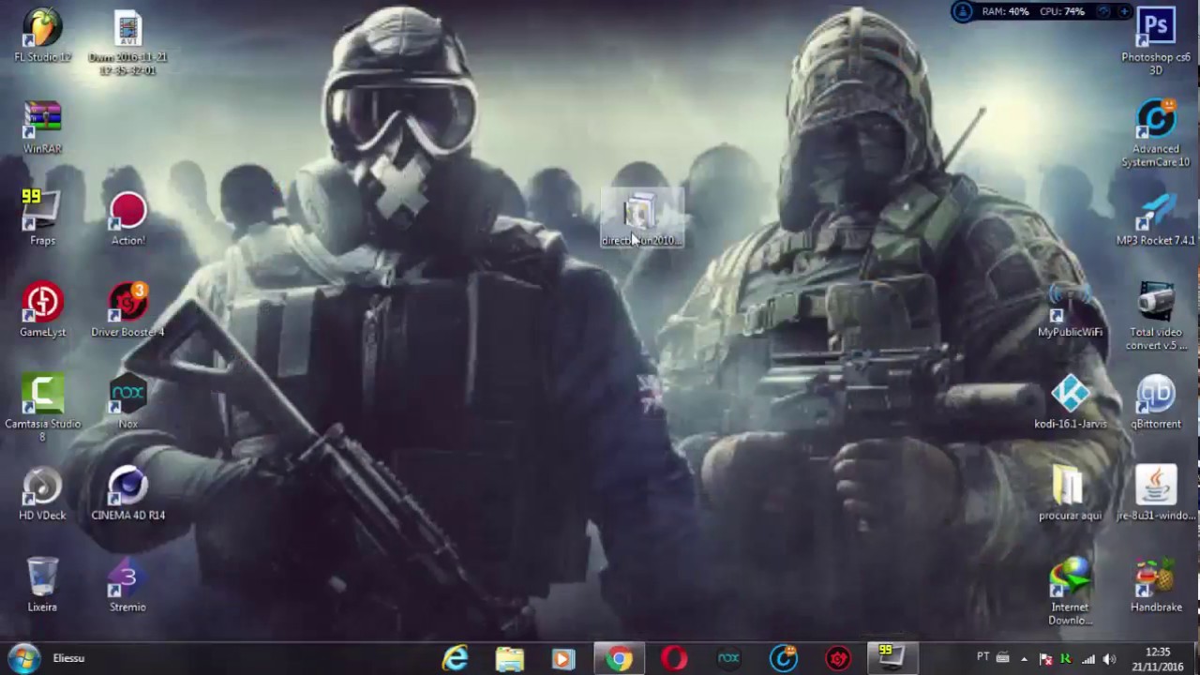Open the green R tray icon

coord(1065,659)
